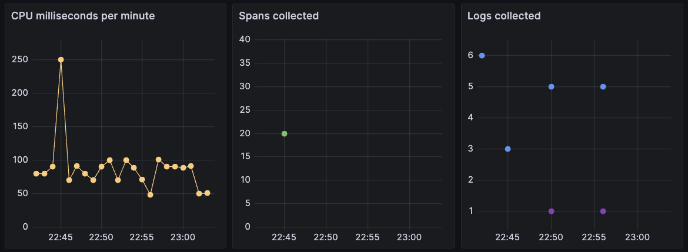Click the purple point at 22:50
This screenshot has height=252, width=688.
[551, 211]
